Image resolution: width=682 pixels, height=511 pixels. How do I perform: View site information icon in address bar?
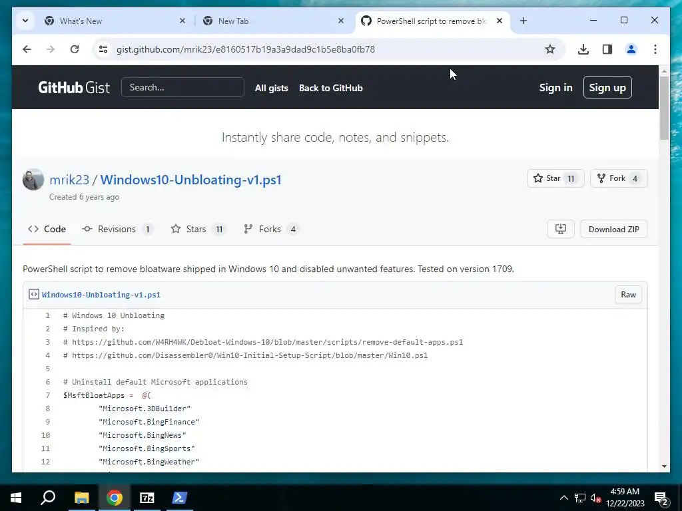click(x=103, y=49)
